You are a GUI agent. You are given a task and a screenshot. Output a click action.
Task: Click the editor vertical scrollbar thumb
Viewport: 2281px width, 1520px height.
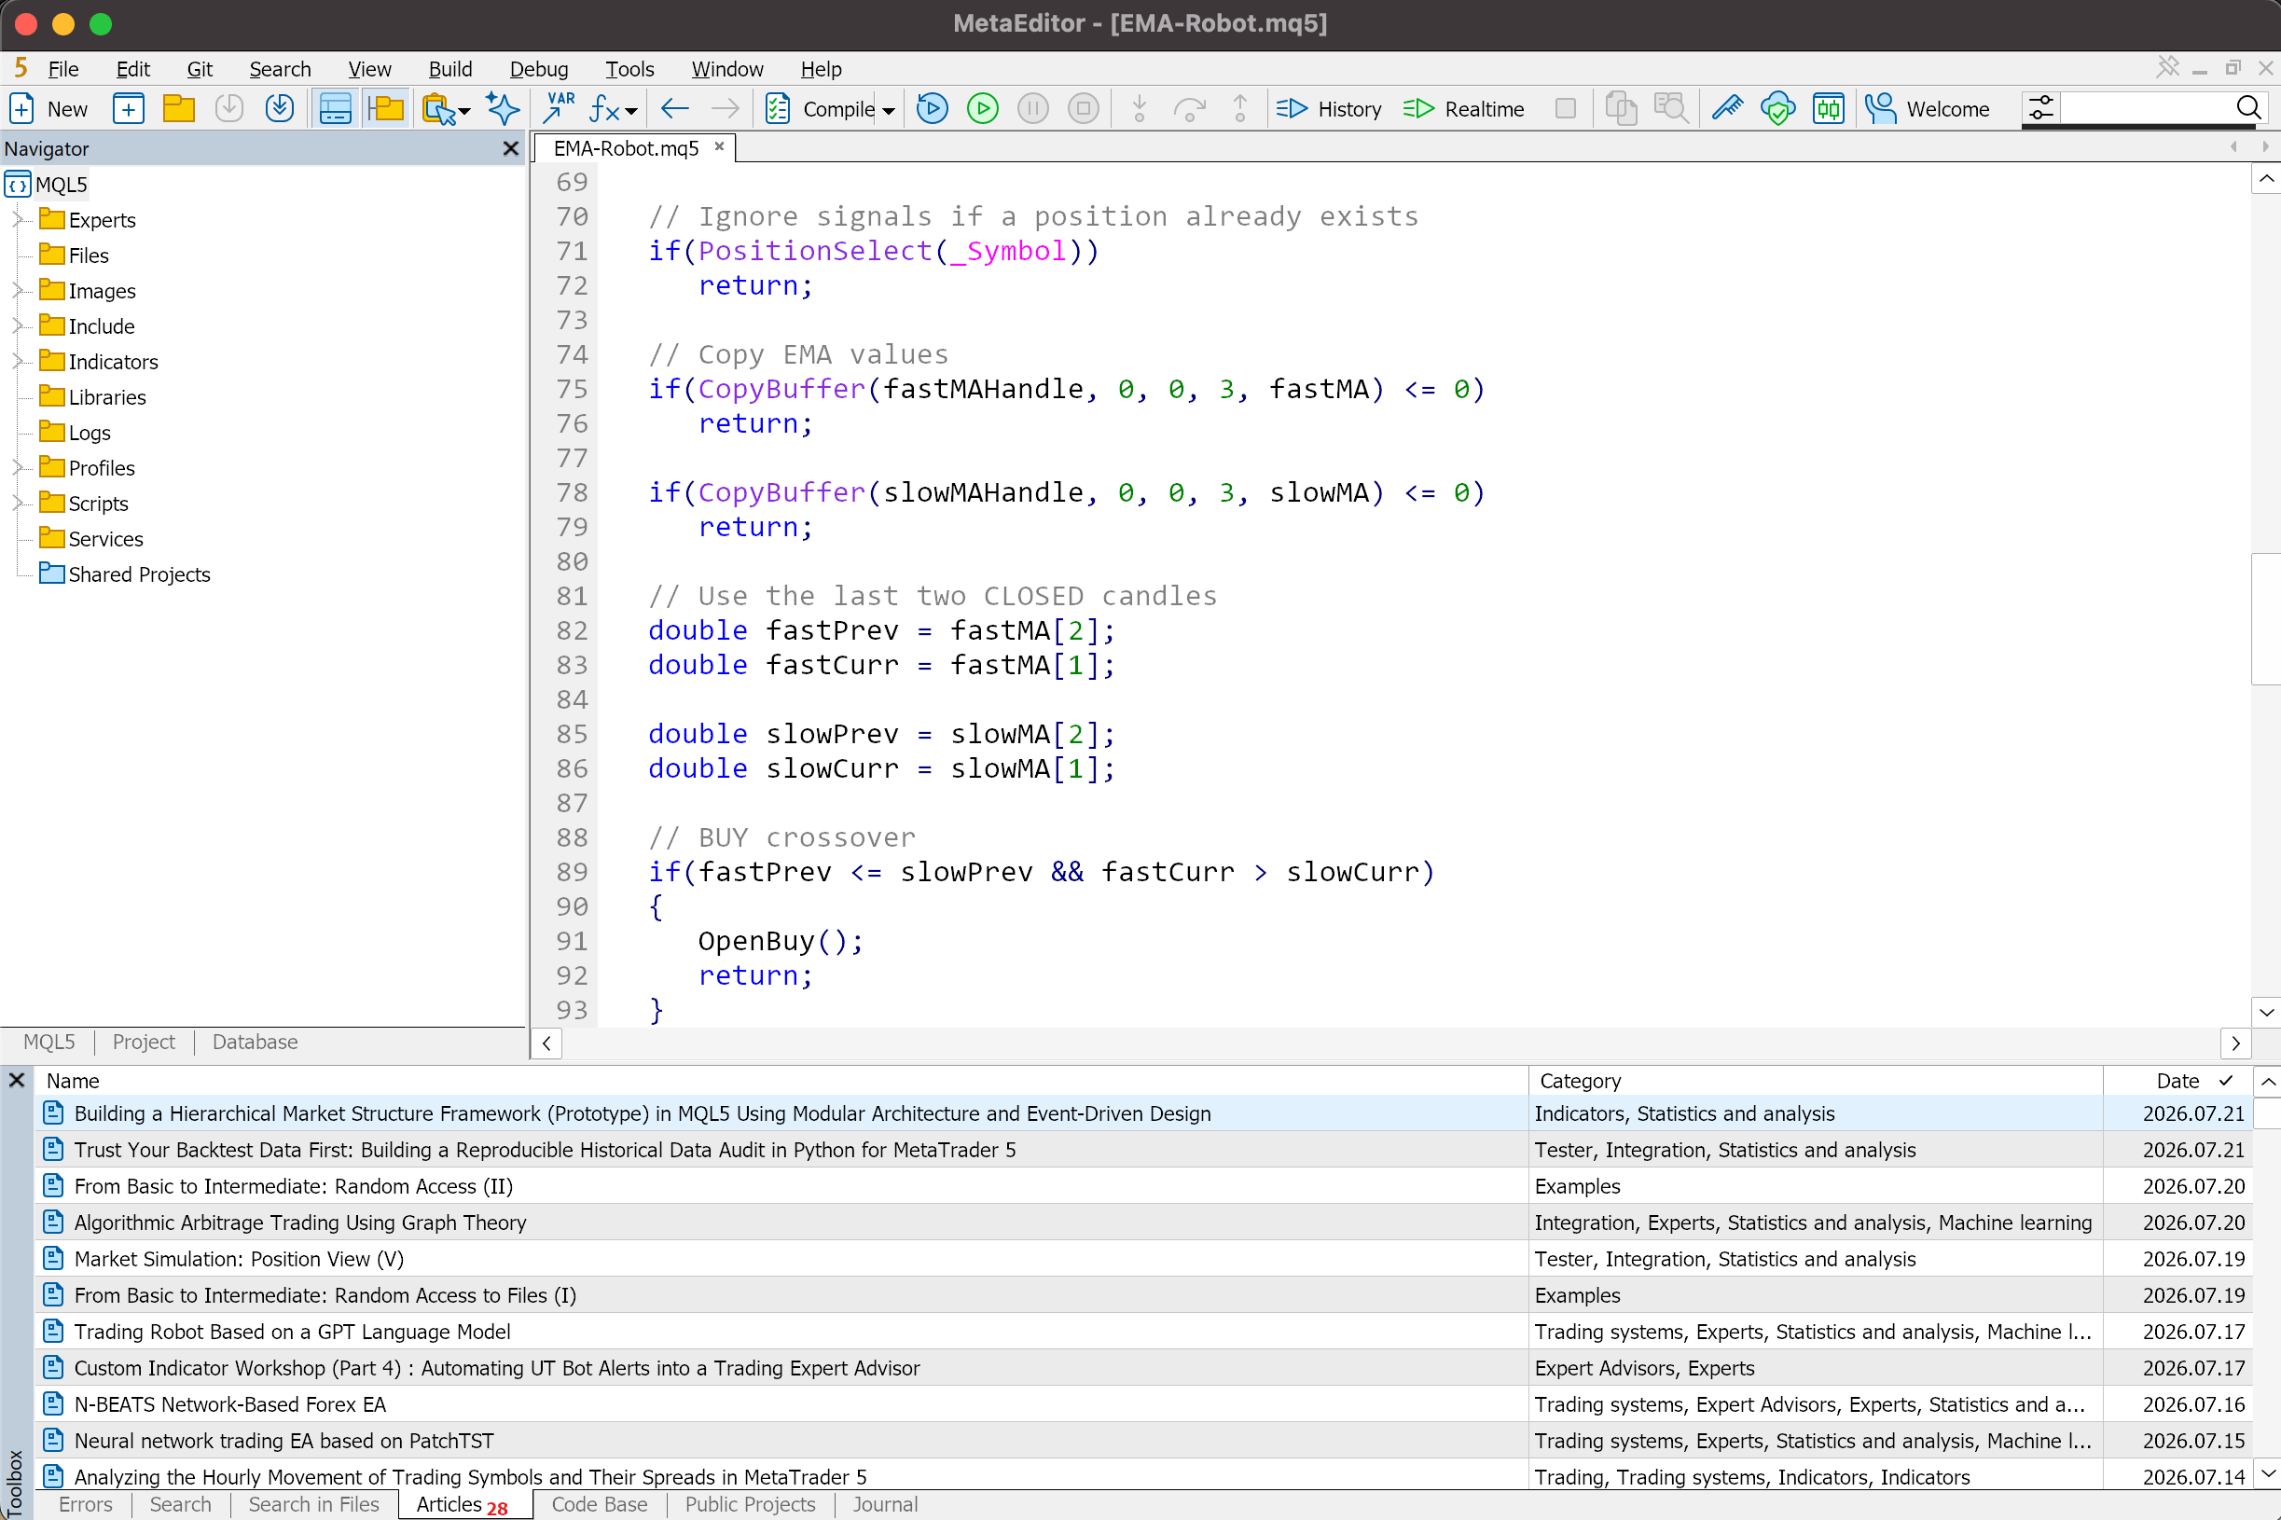pyautogui.click(x=2265, y=618)
